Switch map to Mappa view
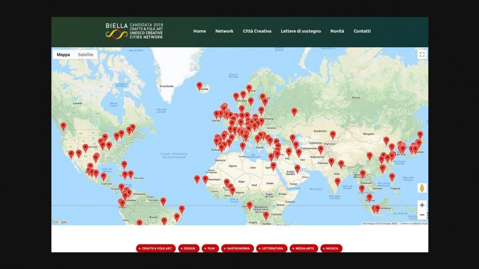The width and height of the screenshot is (479, 269). [63, 55]
